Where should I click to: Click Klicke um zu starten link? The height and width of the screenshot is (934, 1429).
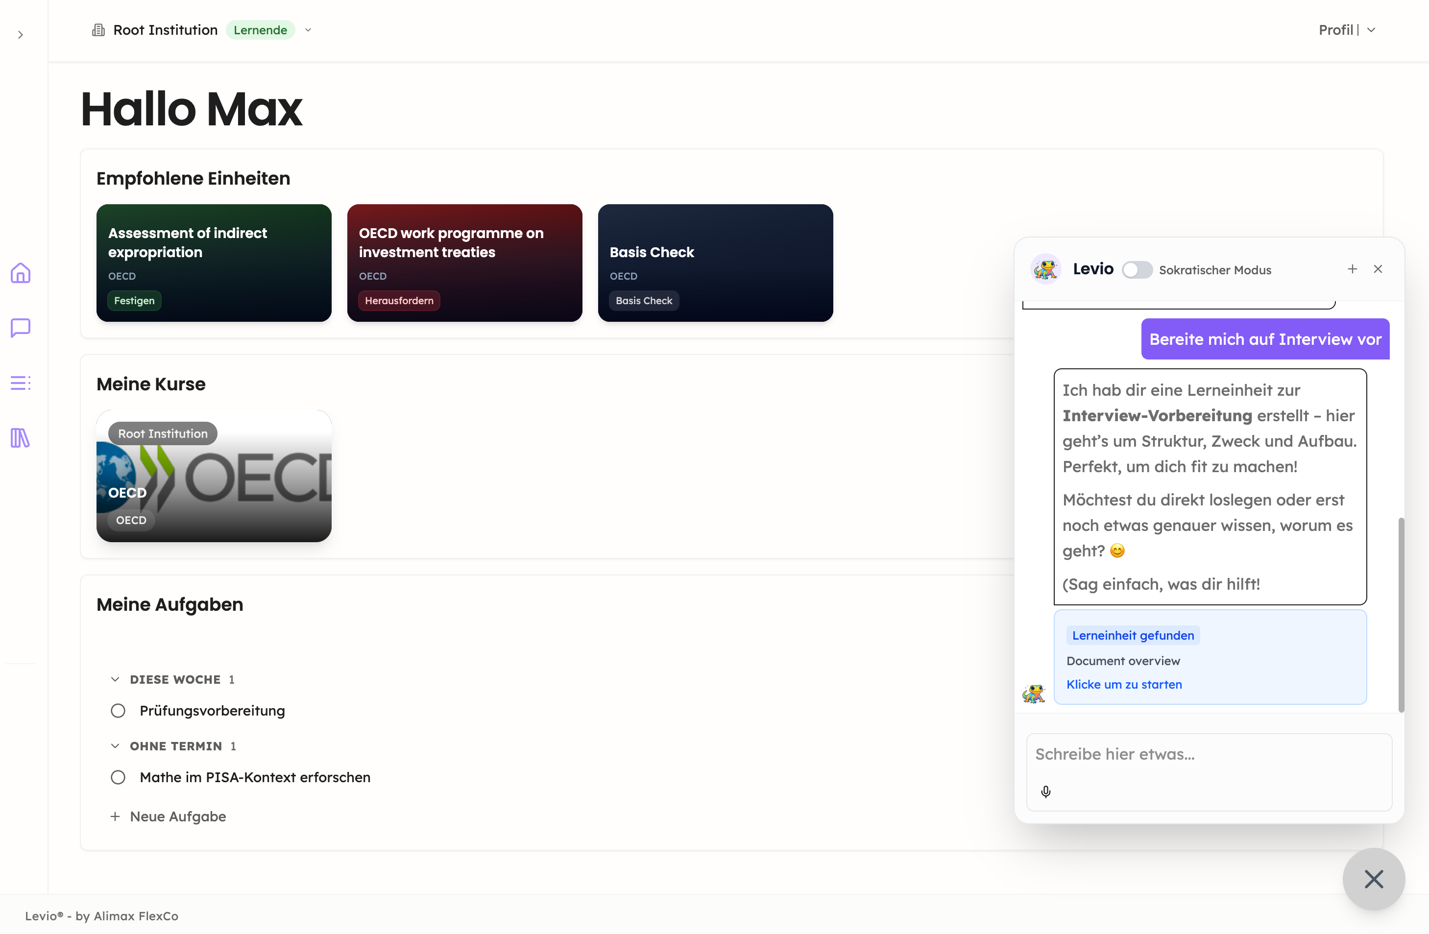[x=1124, y=684]
